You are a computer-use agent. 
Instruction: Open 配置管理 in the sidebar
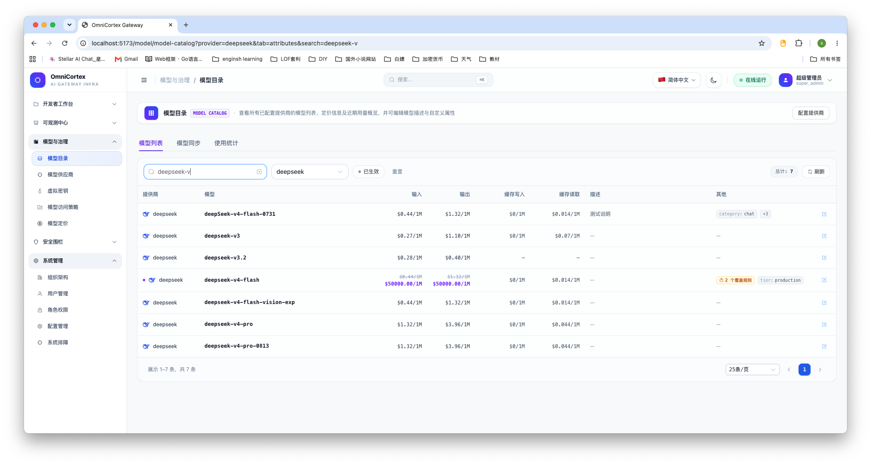coord(77,326)
